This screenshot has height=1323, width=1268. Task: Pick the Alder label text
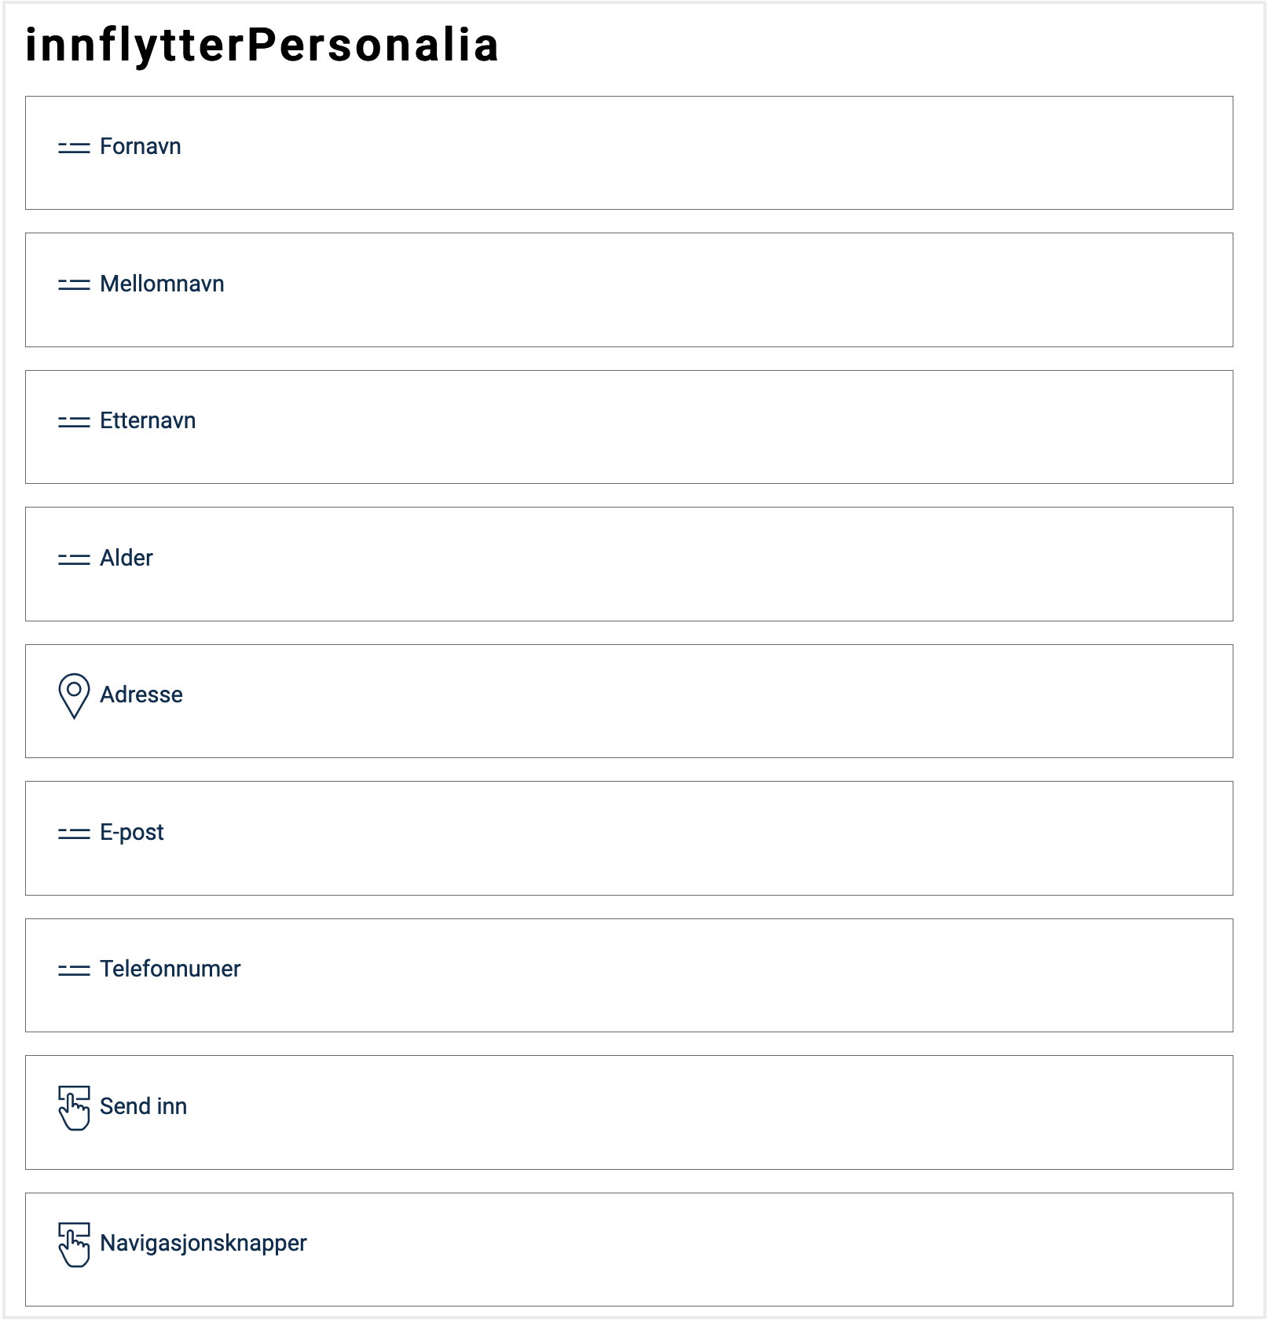click(x=126, y=558)
